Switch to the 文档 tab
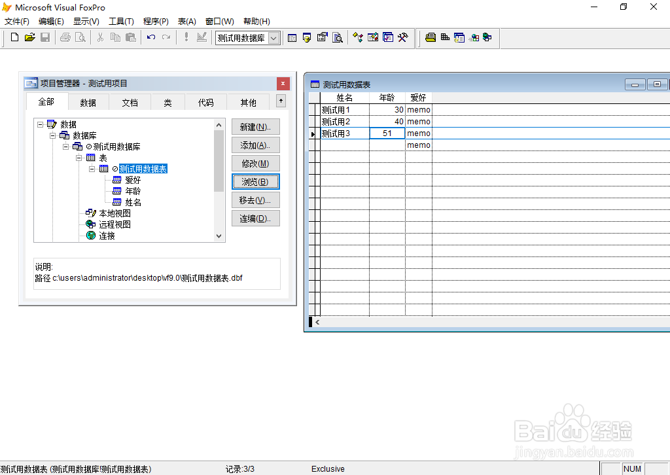The width and height of the screenshot is (670, 475). coord(130,103)
